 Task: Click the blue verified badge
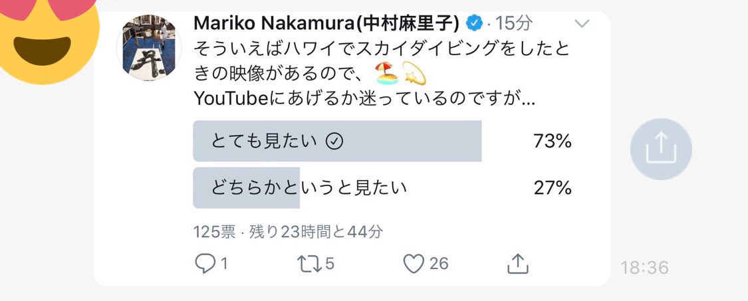coord(473,24)
